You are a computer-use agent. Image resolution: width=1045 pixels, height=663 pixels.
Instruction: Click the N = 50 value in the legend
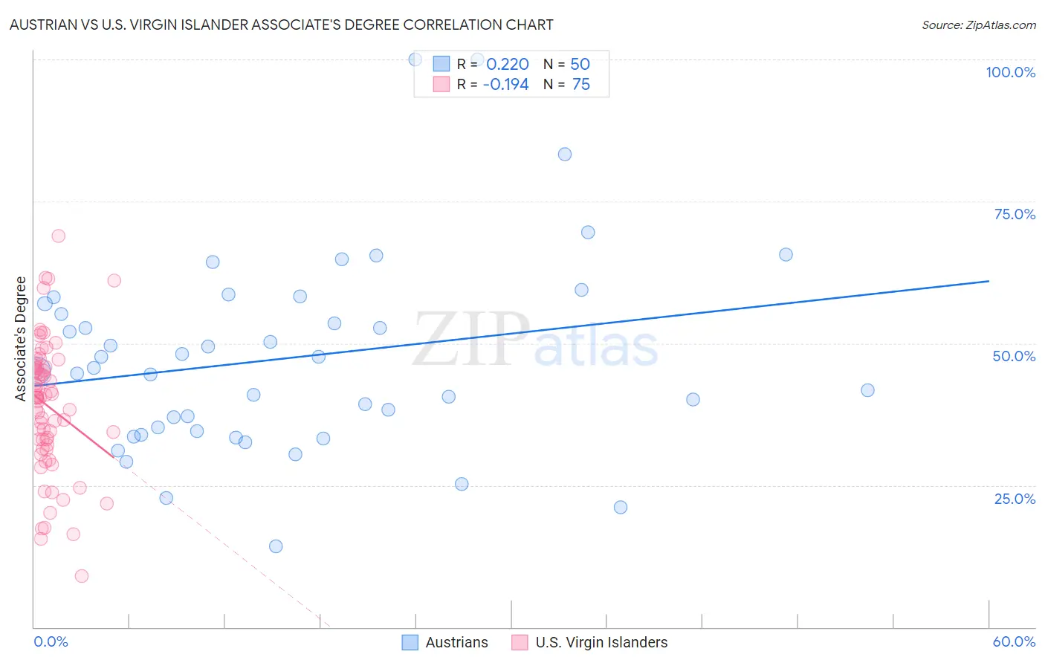click(566, 64)
